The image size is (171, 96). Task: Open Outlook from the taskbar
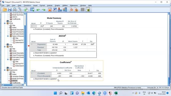point(88,93)
